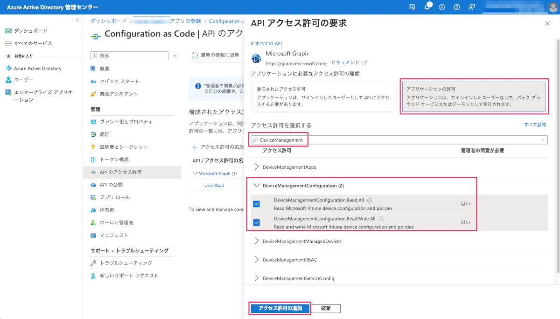Uncheck DeviceManagementConfiguration.ReadWrite.All checkbox
This screenshot has width=560, height=319.
point(257,222)
